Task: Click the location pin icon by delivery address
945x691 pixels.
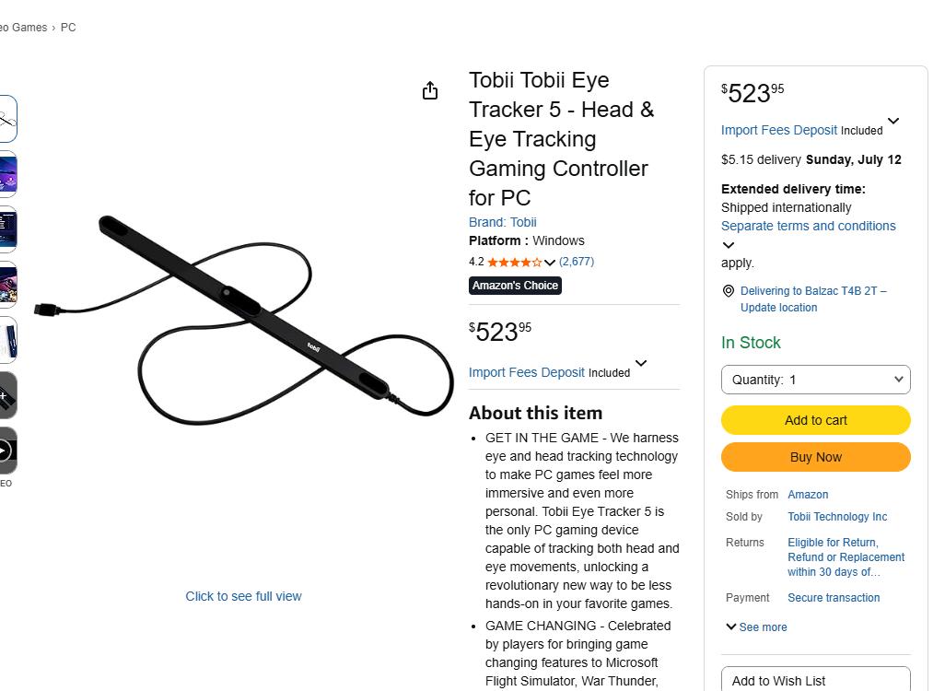Action: click(728, 291)
